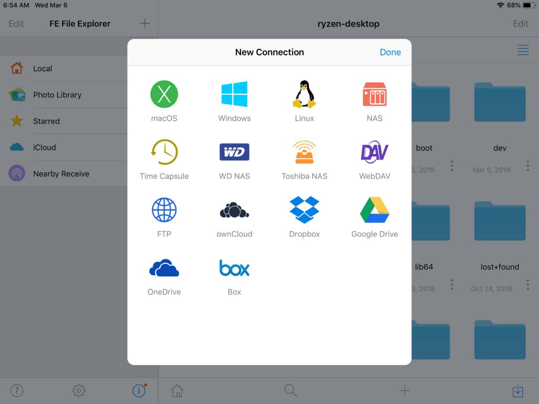Add a OneDrive connection
The height and width of the screenshot is (404, 539).
pos(164,275)
